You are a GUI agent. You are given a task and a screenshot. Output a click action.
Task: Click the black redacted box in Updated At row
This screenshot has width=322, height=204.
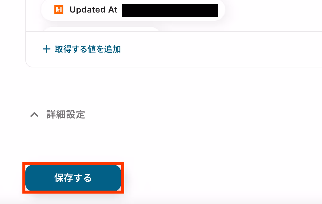point(170,10)
